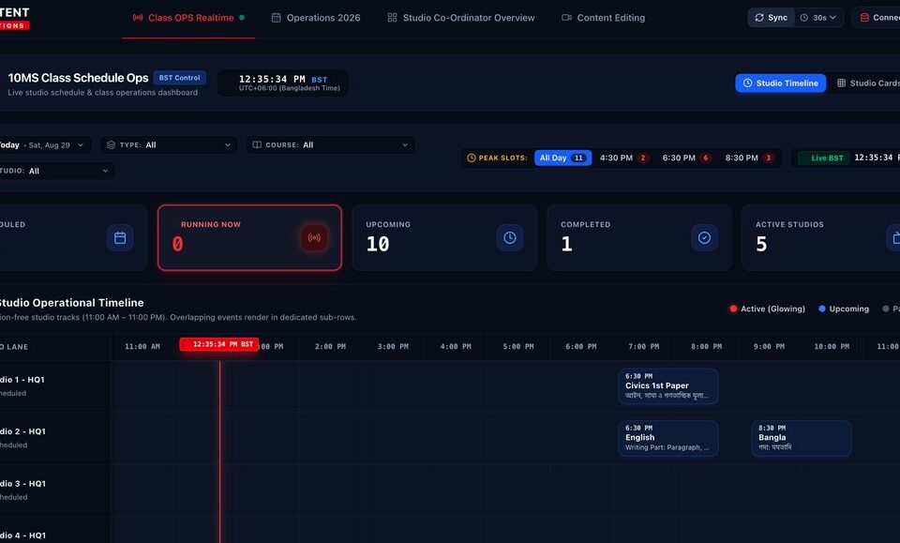Open the Today Sat, Aug 29 date dropdown

pos(44,145)
